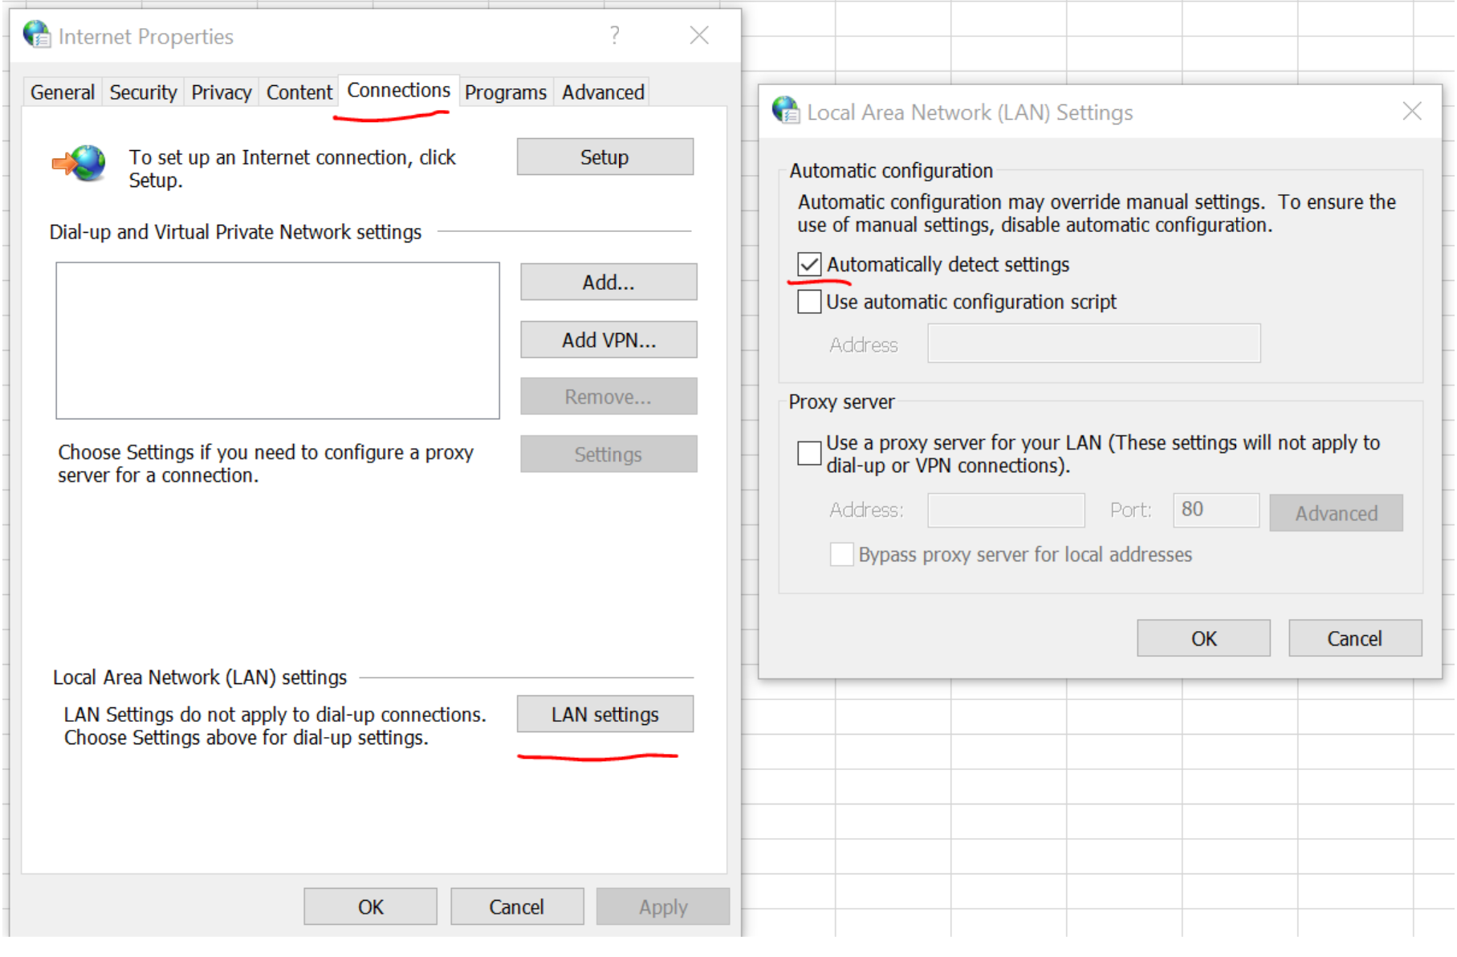Click the configuration script Address field
Image resolution: width=1457 pixels, height=957 pixels.
(1093, 344)
